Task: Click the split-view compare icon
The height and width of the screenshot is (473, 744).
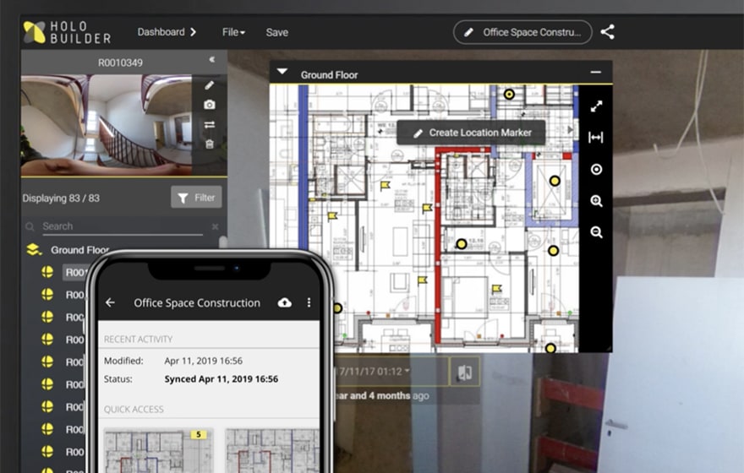Action: pos(464,372)
